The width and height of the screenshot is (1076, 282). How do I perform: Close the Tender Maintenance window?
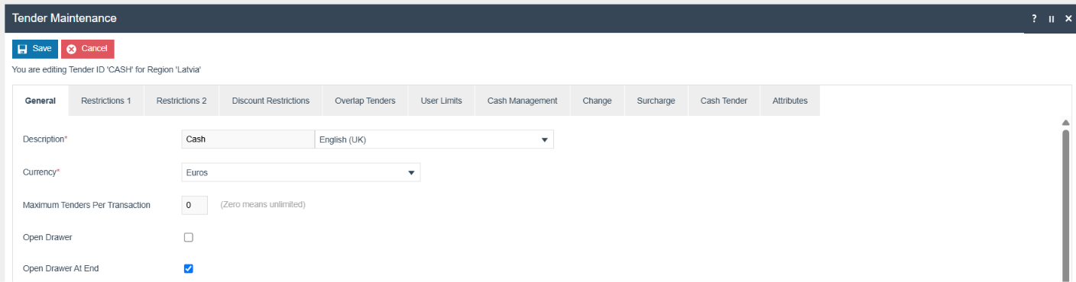pyautogui.click(x=1068, y=18)
